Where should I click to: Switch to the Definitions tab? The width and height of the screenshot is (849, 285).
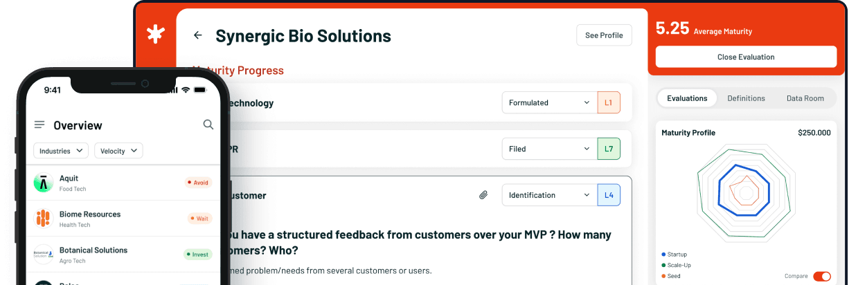pyautogui.click(x=746, y=98)
